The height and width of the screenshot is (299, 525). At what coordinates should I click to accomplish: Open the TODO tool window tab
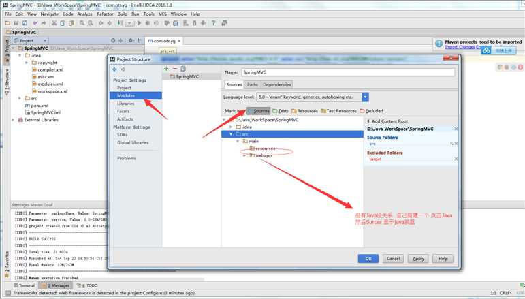(x=87, y=285)
